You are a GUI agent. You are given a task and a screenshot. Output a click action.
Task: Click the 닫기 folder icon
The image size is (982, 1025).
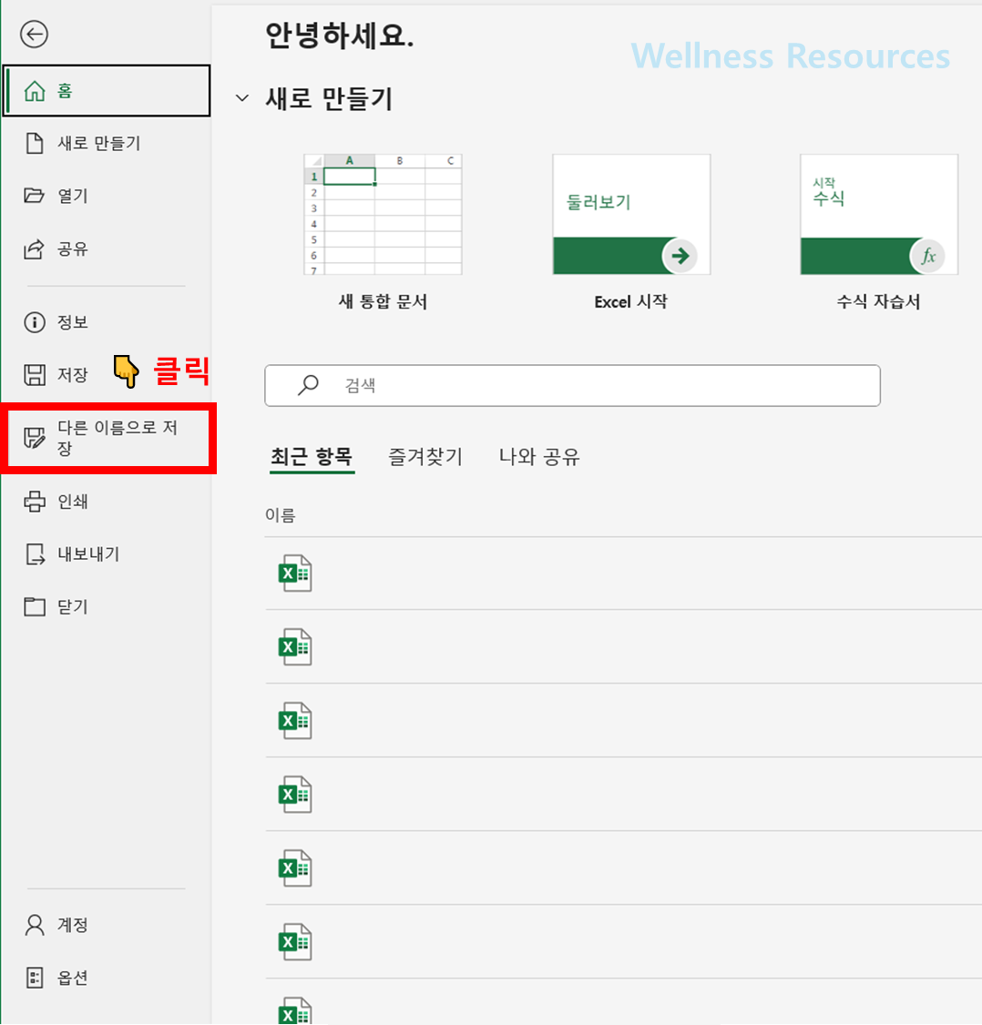pos(35,606)
